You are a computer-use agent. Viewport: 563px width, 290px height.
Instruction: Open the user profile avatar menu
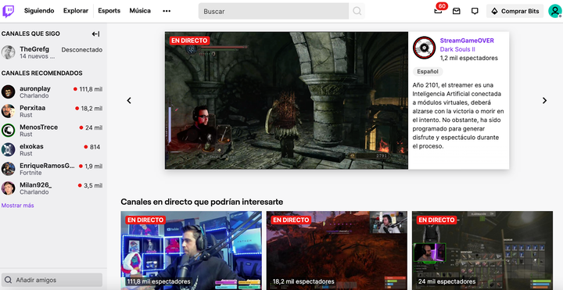pyautogui.click(x=554, y=11)
